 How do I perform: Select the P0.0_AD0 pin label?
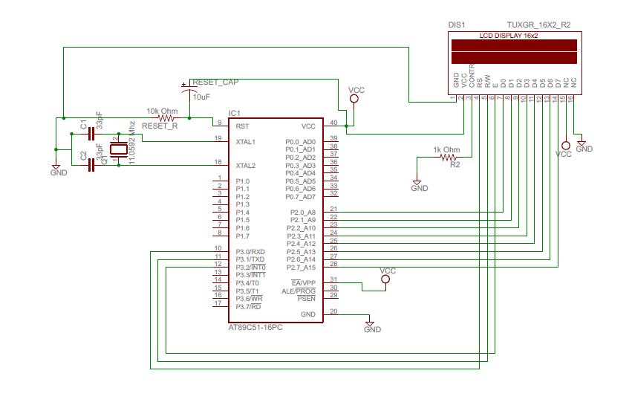point(300,142)
